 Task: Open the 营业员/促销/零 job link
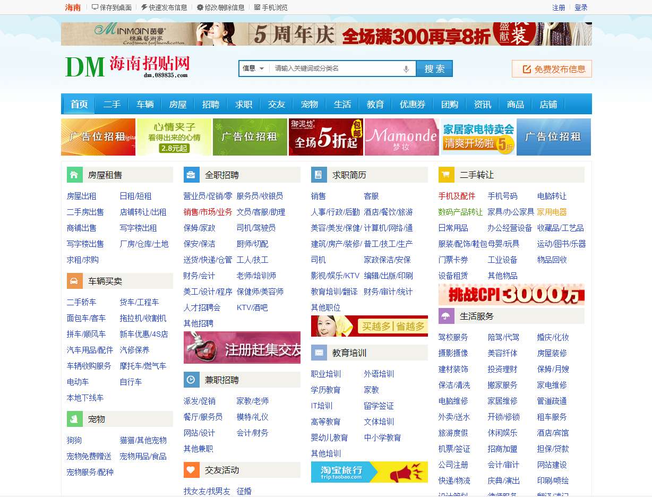pyautogui.click(x=208, y=196)
